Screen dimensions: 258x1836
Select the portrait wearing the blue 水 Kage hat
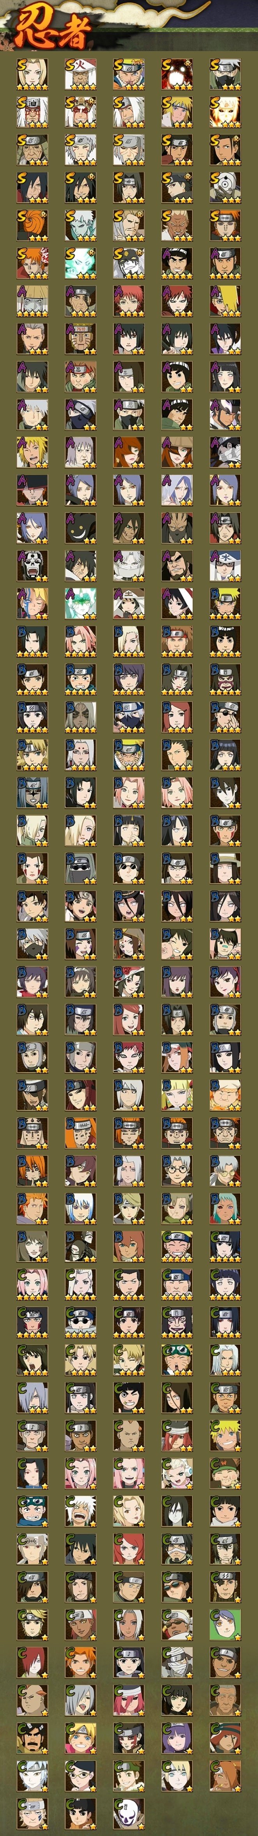[x=224, y=565]
